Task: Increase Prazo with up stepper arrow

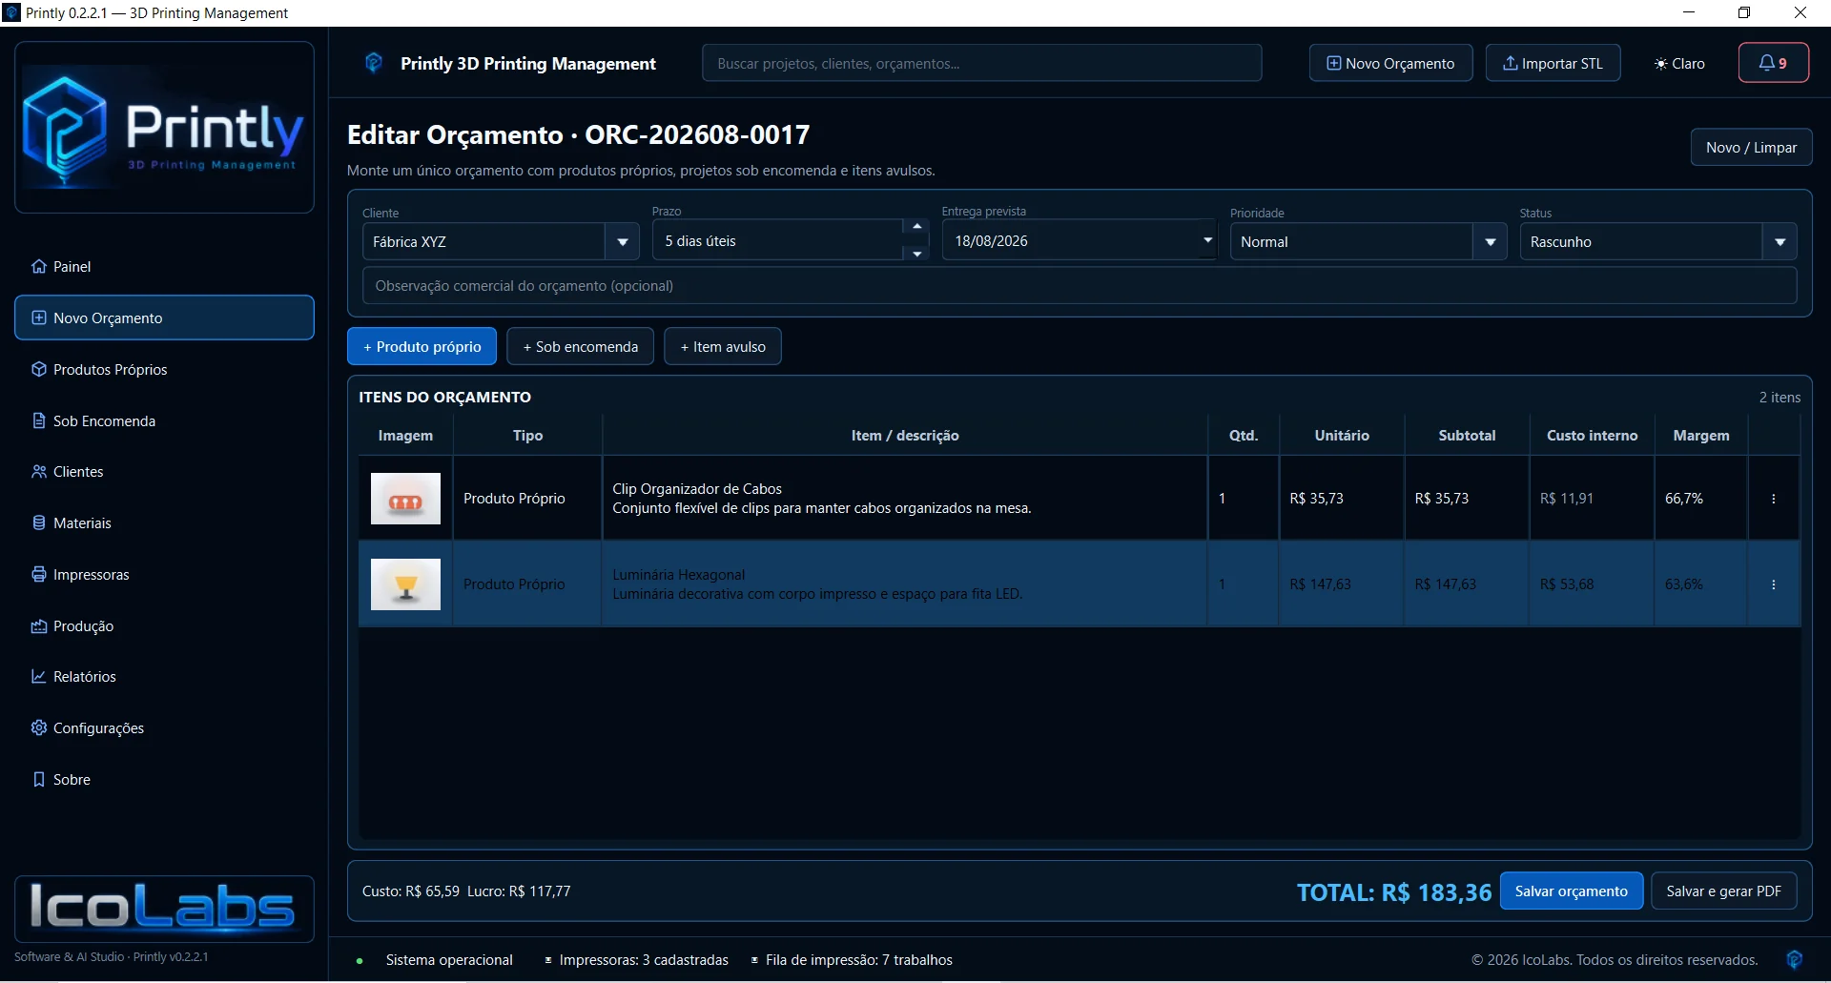Action: pyautogui.click(x=916, y=228)
